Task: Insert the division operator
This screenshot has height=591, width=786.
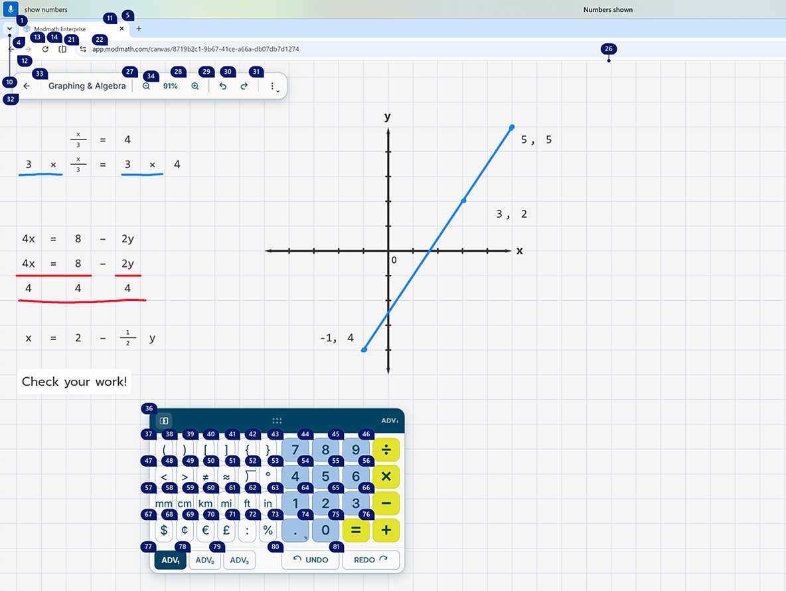Action: tap(386, 450)
